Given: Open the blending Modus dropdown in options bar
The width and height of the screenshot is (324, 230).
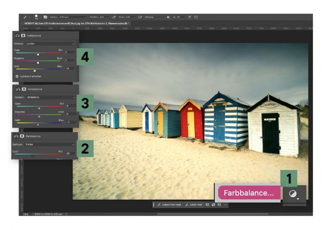Looking at the screenshot, I should tap(72, 17).
